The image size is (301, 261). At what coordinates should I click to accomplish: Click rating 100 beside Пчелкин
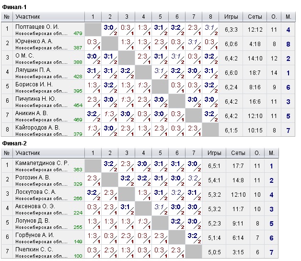click(78, 256)
